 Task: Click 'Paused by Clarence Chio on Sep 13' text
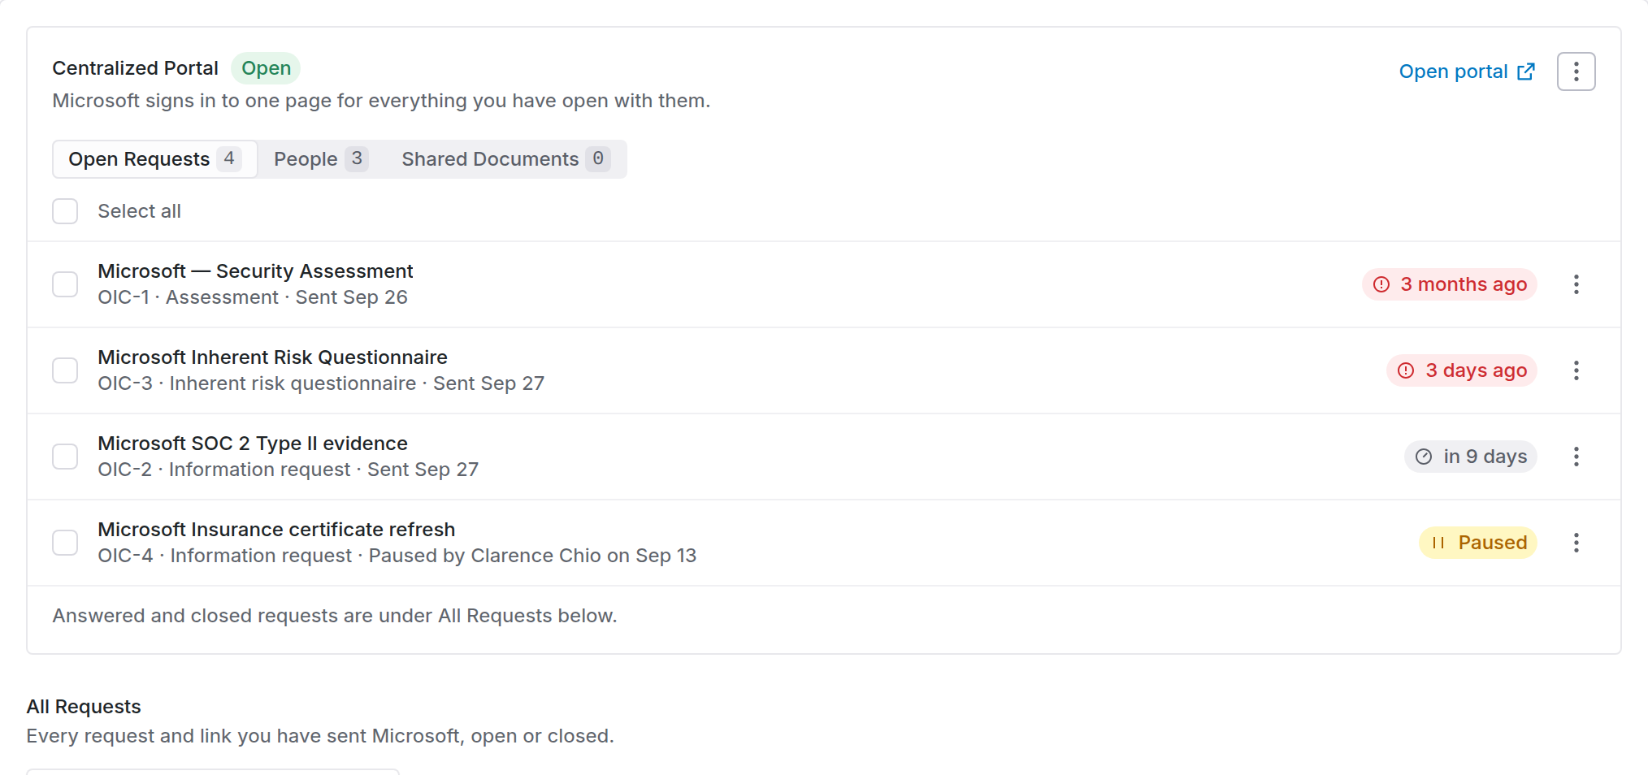532,556
